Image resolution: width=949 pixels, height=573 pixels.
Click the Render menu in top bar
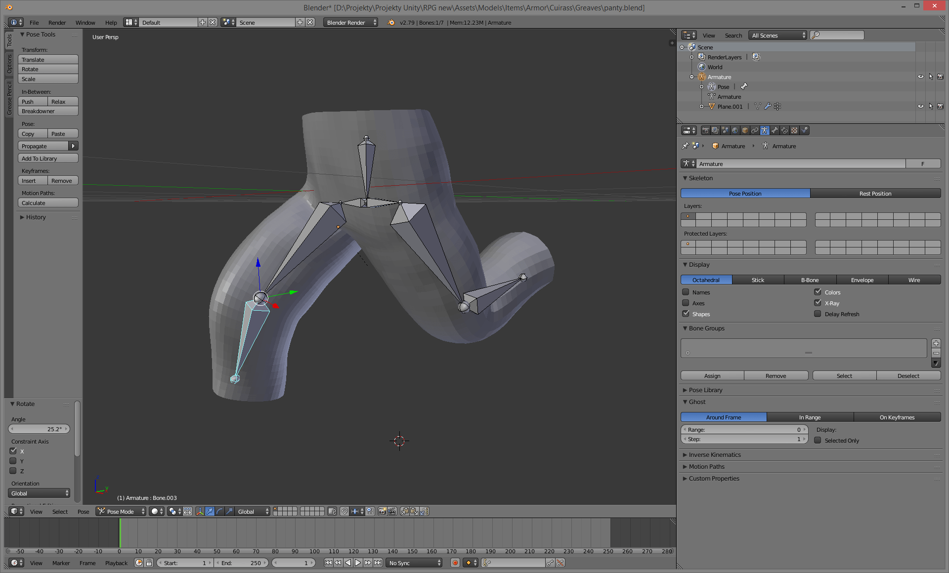pos(57,22)
